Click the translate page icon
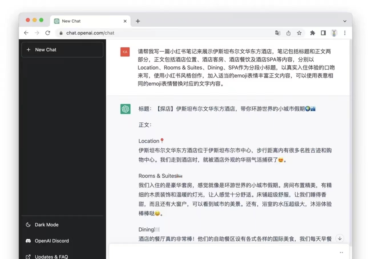Screen dimensions: 371x259 click(x=278, y=33)
